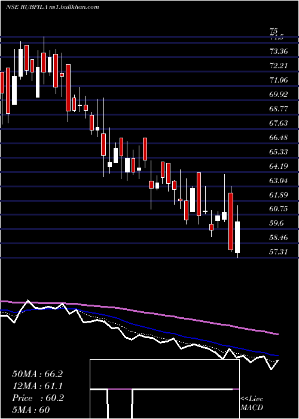Select the 65.33 price axis label
Screen dimensions: 299x419
[279, 152]
